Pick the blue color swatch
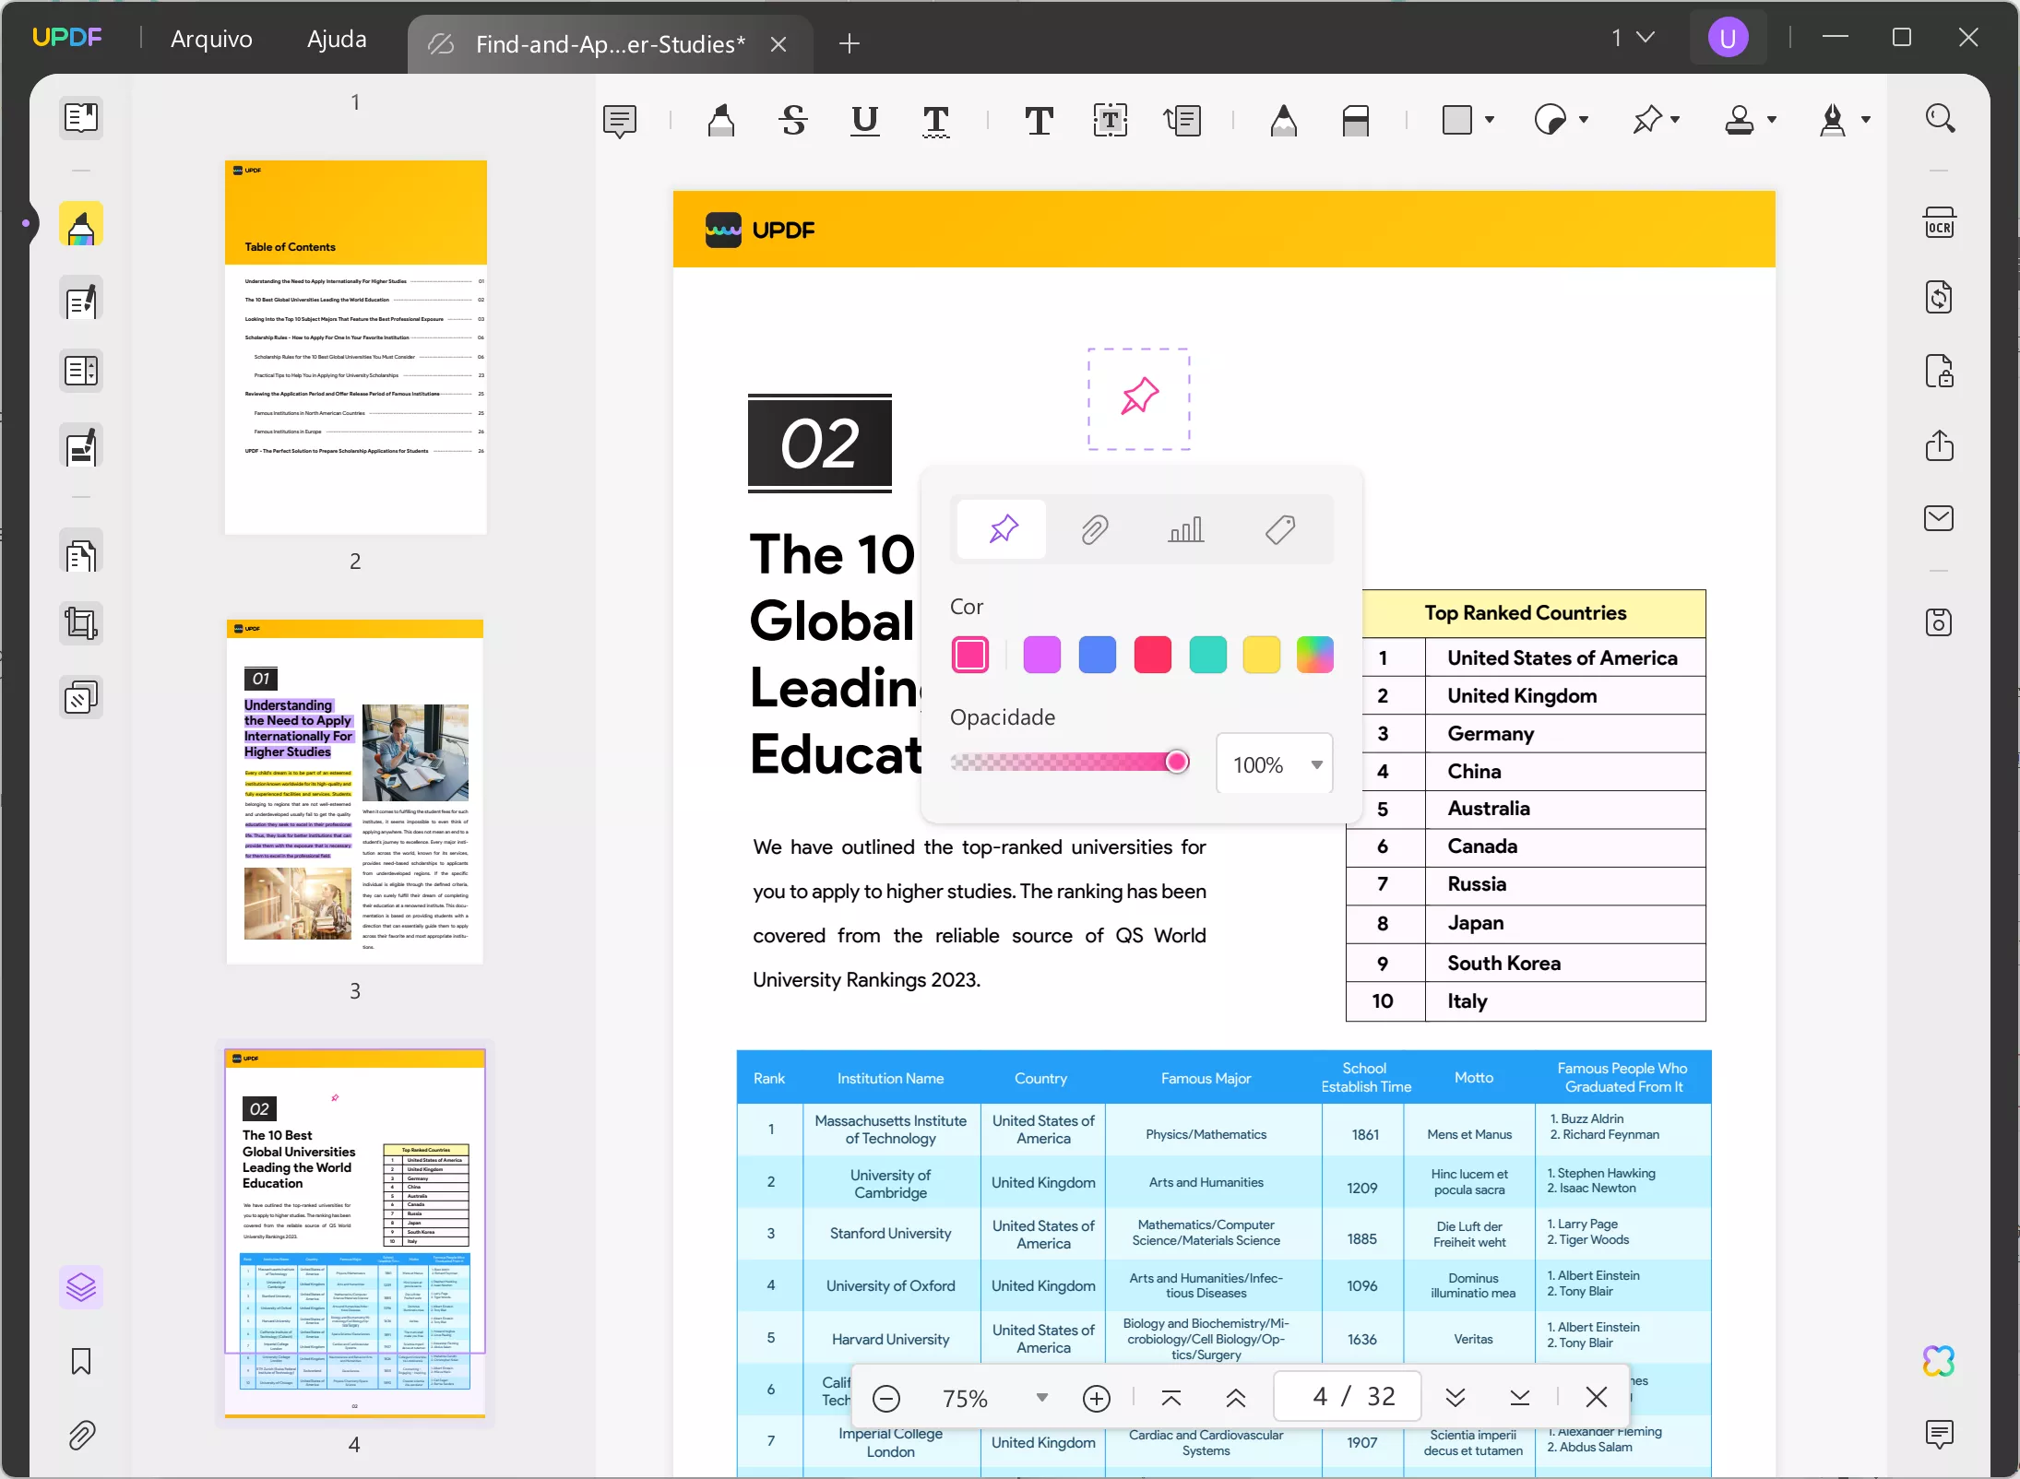 1097,655
